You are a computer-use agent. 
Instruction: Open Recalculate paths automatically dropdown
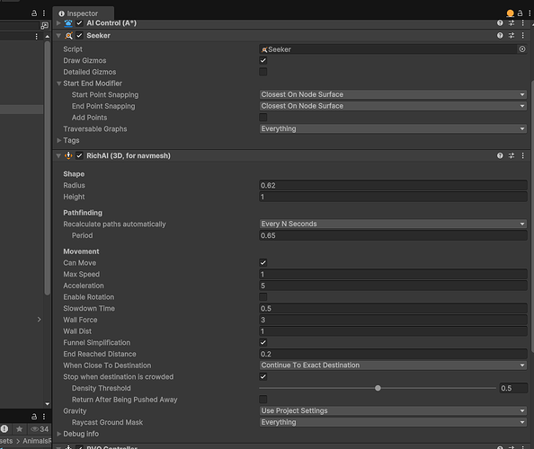pyautogui.click(x=393, y=224)
